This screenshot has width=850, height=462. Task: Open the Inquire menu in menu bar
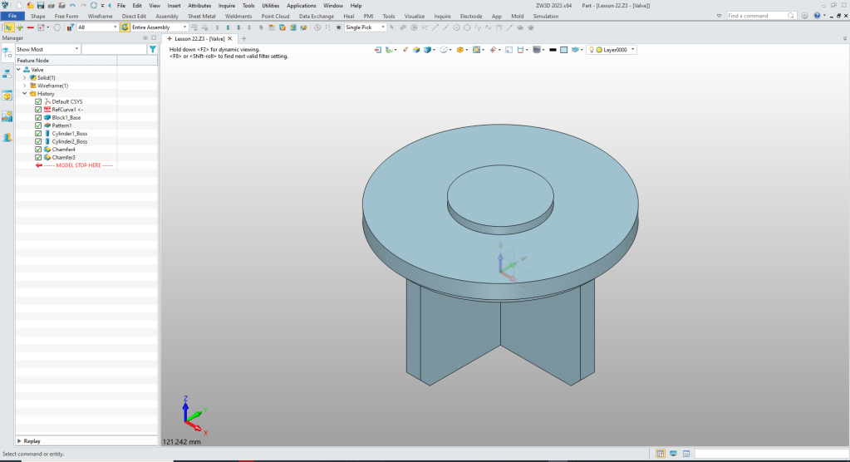227,5
